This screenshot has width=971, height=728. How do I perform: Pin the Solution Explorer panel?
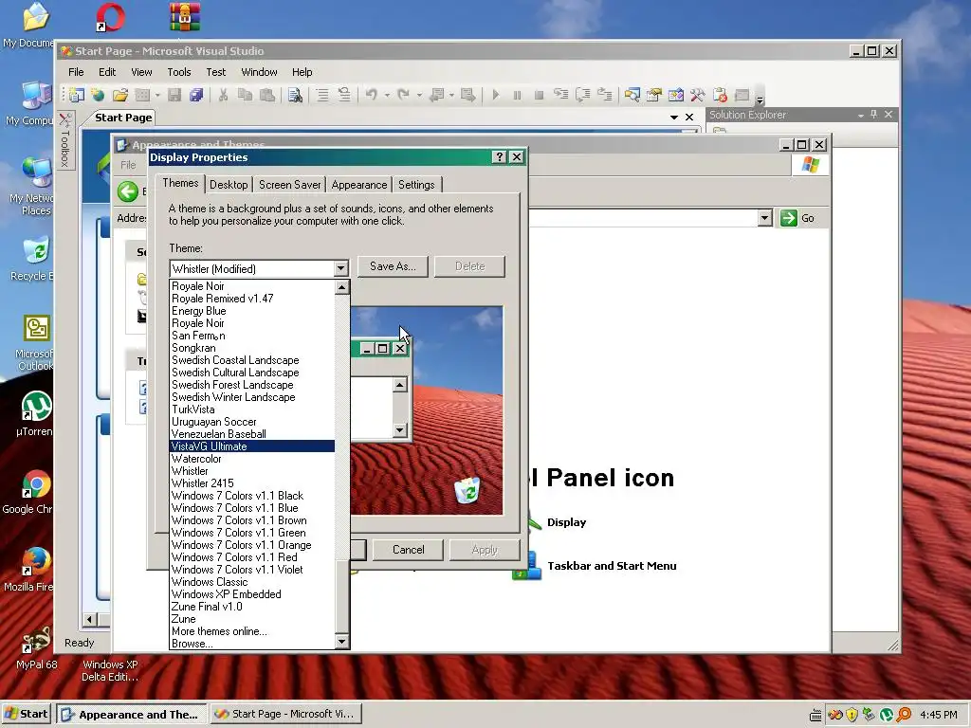(873, 115)
